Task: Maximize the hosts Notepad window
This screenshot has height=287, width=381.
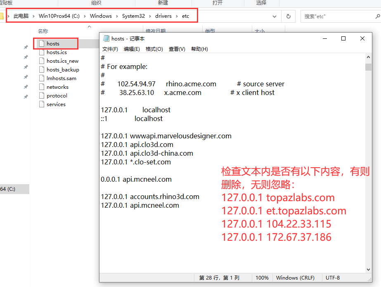Action: 343,38
